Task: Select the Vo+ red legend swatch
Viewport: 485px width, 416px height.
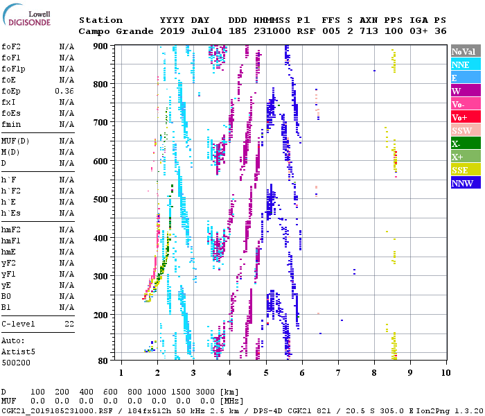Action: tap(466, 117)
